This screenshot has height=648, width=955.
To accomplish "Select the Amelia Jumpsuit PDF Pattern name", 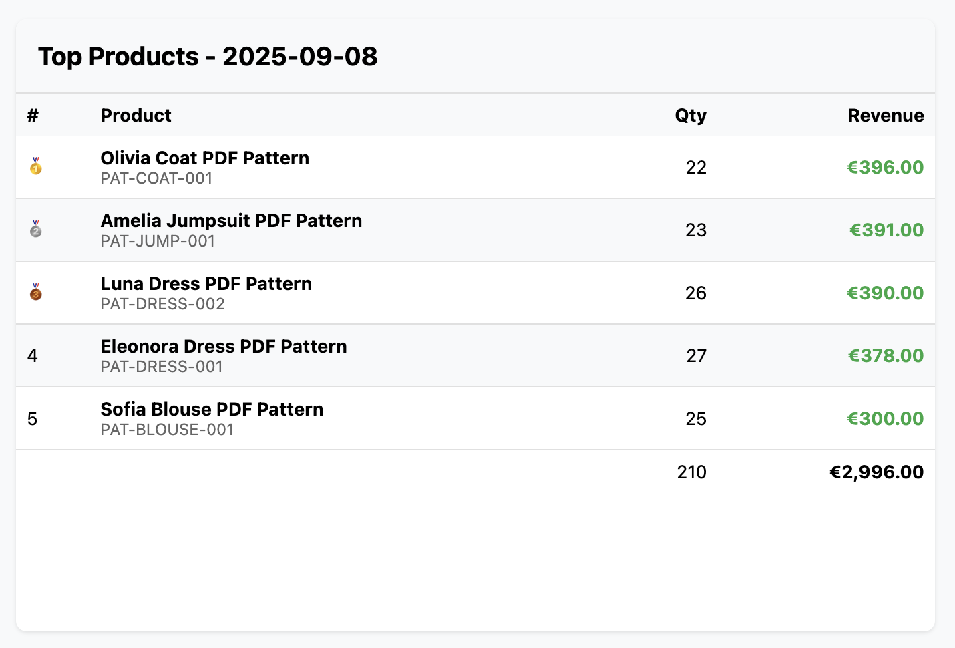I will coord(231,221).
